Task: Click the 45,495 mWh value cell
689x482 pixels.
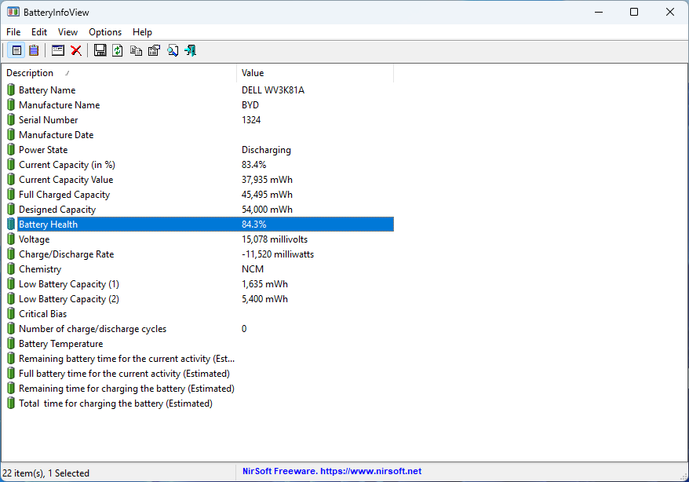Action: tap(267, 195)
